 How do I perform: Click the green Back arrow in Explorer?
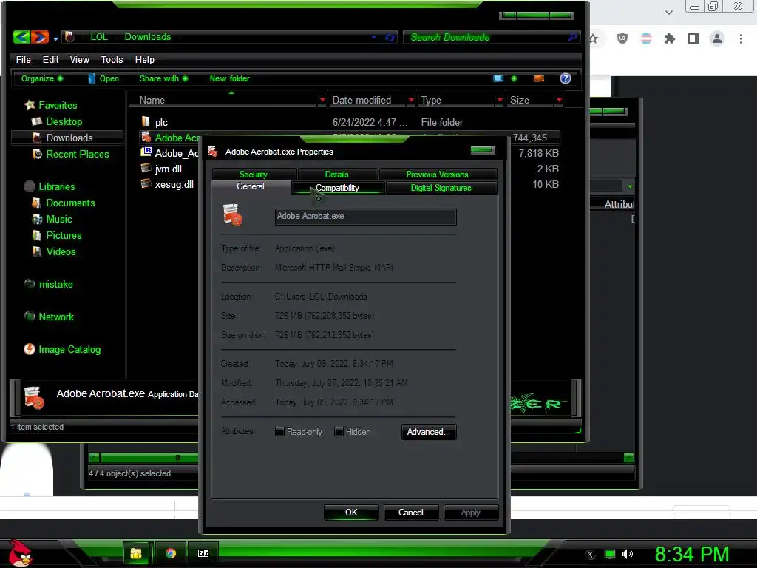pyautogui.click(x=21, y=37)
